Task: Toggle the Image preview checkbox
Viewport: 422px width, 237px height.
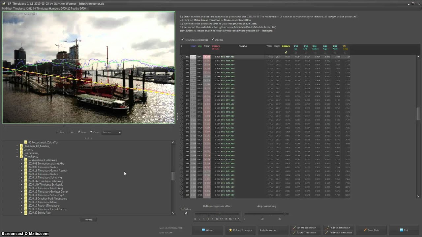Action: coord(79,132)
